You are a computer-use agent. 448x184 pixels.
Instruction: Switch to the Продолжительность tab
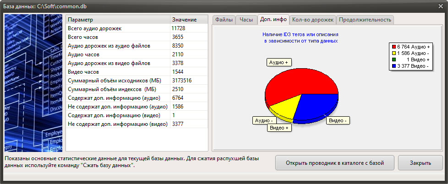point(365,20)
